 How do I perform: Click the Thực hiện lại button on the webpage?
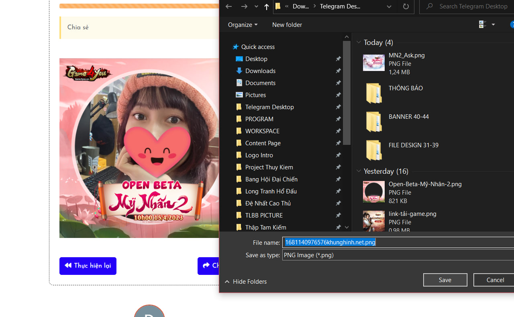click(x=88, y=266)
